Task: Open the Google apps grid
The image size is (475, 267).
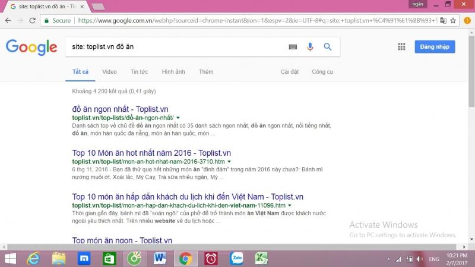Action: click(401, 46)
